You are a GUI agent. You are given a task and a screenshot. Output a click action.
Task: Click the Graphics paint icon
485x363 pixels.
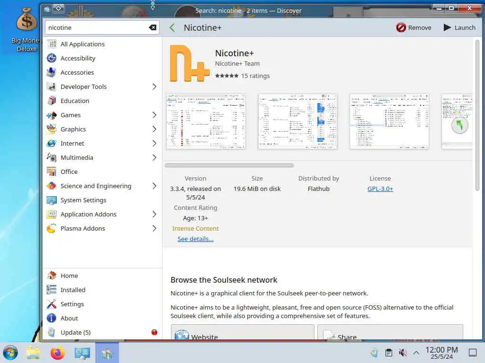pyautogui.click(x=52, y=129)
